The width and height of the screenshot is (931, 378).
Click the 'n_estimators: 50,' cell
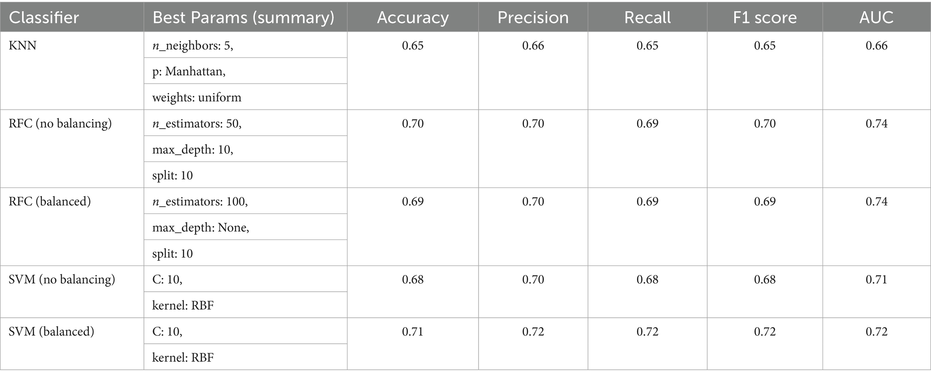click(x=197, y=124)
